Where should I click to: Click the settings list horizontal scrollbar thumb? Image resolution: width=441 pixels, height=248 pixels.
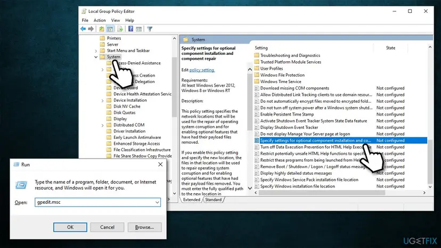coord(322,193)
